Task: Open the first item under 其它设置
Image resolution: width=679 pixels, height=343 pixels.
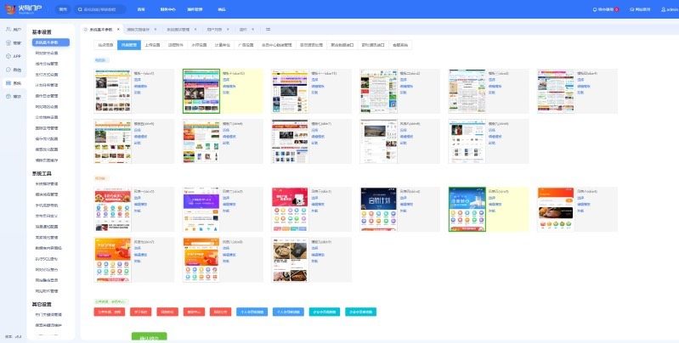Action: click(48, 314)
